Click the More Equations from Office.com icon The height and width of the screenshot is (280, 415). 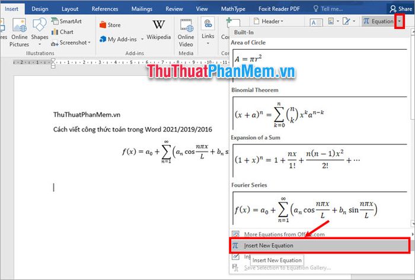tap(235, 234)
